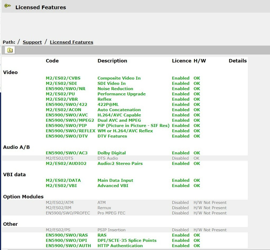This screenshot has width=270, height=250.
Task: Select the M2/ES02/RM code
Action: click(59, 208)
